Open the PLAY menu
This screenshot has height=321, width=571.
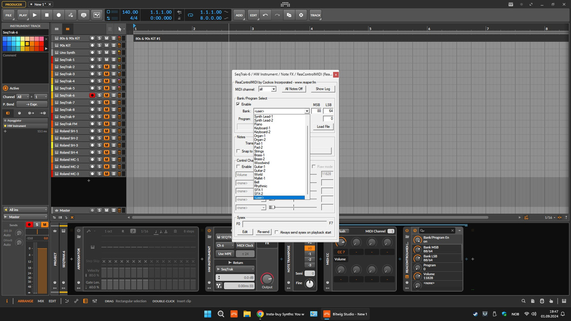coord(23,15)
